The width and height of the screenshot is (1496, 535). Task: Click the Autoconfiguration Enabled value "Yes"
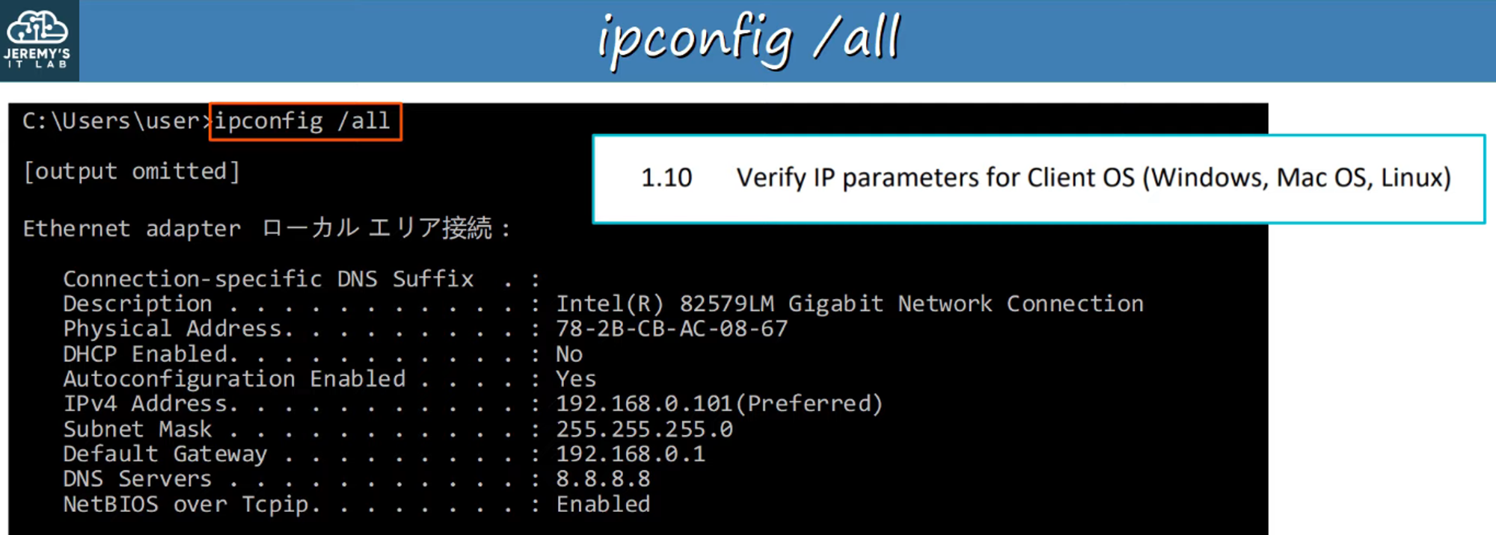[575, 379]
